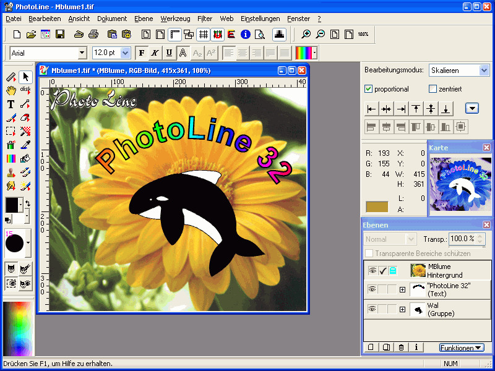Screen dimensions: 495x371
Task: Toggle the proportional checkbox
Action: tap(368, 89)
